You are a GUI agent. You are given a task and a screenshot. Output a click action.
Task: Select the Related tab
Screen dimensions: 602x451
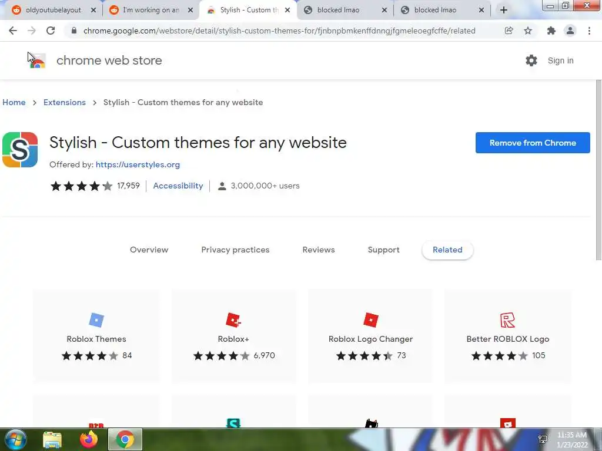click(447, 250)
